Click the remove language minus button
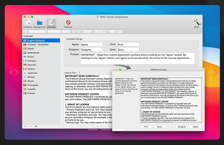This screenshot has width=224, height=145. point(30,126)
